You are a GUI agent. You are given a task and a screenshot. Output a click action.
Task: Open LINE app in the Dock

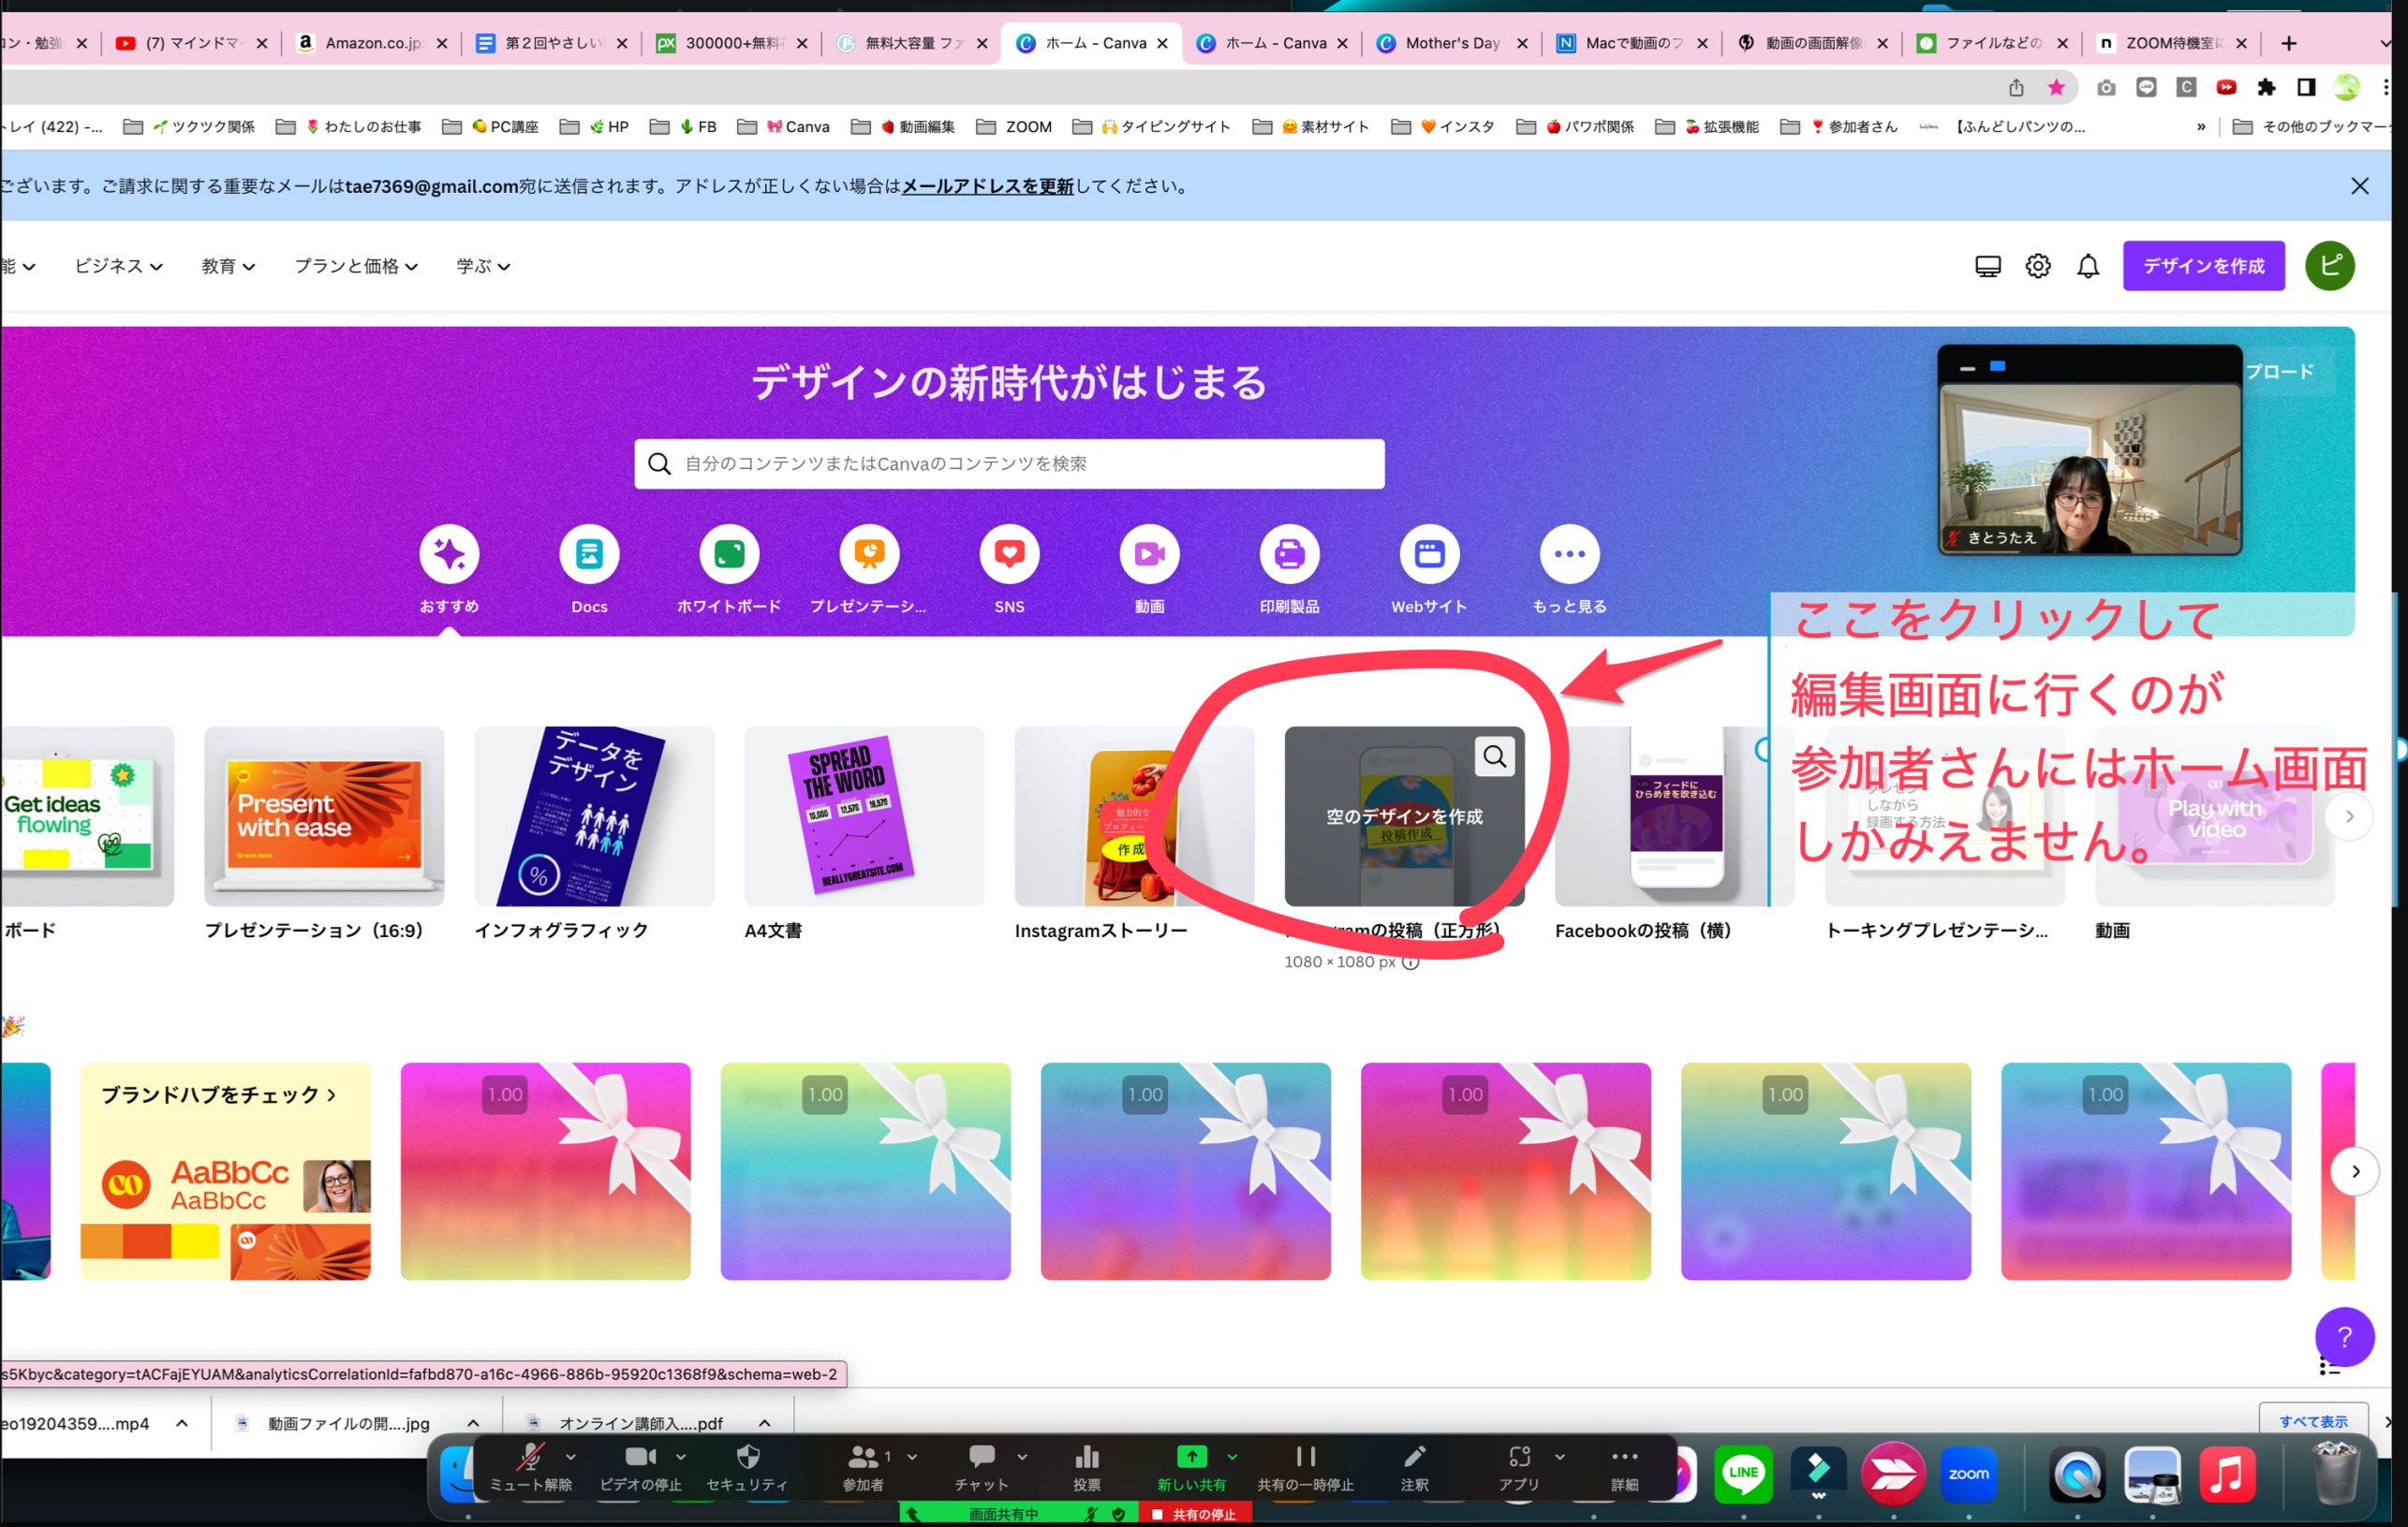coord(1743,1473)
